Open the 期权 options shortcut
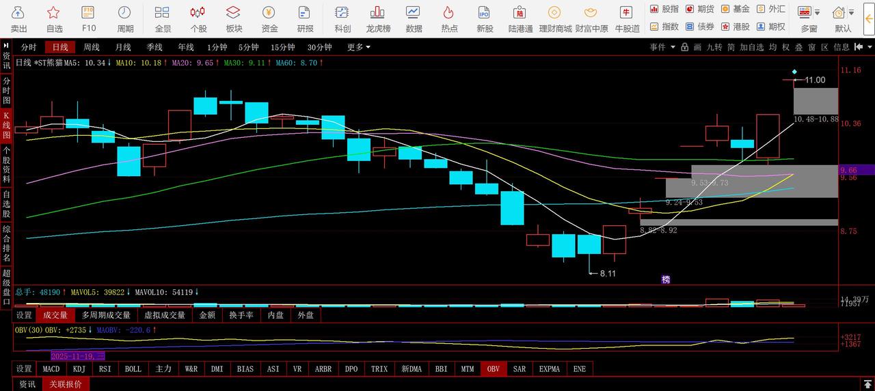The image size is (875, 391). (x=770, y=27)
